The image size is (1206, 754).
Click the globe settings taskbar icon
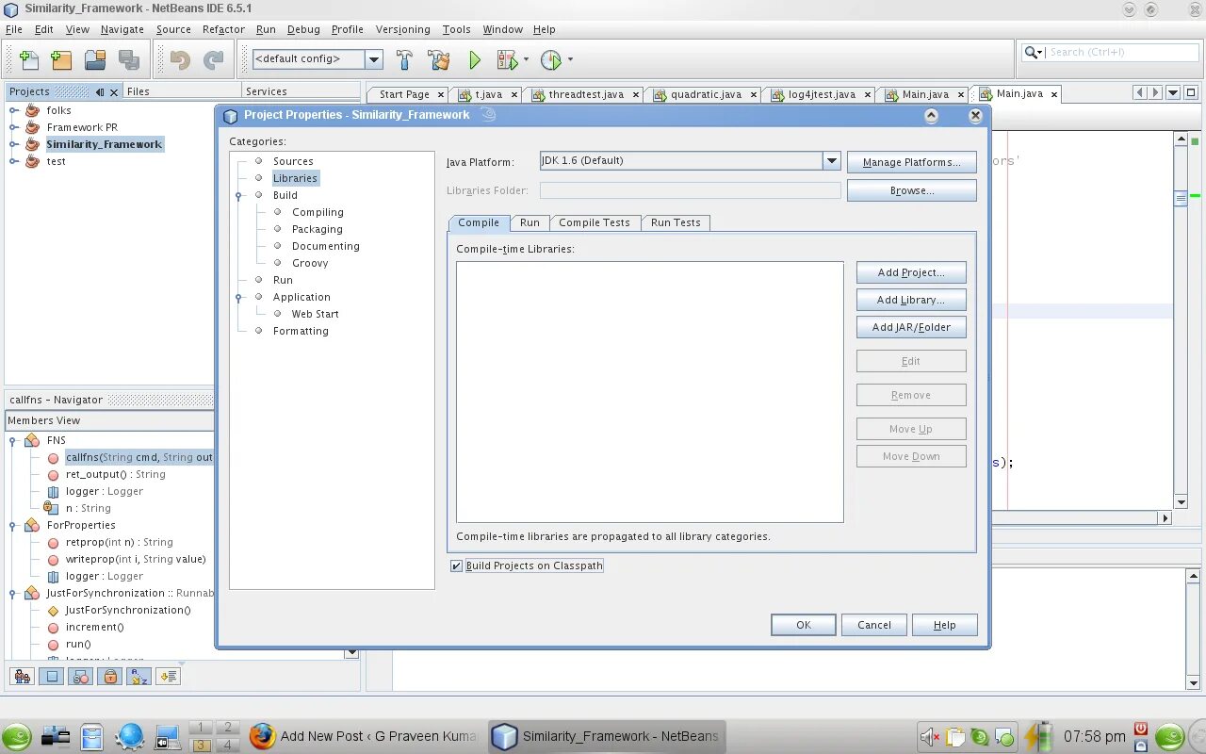(129, 736)
